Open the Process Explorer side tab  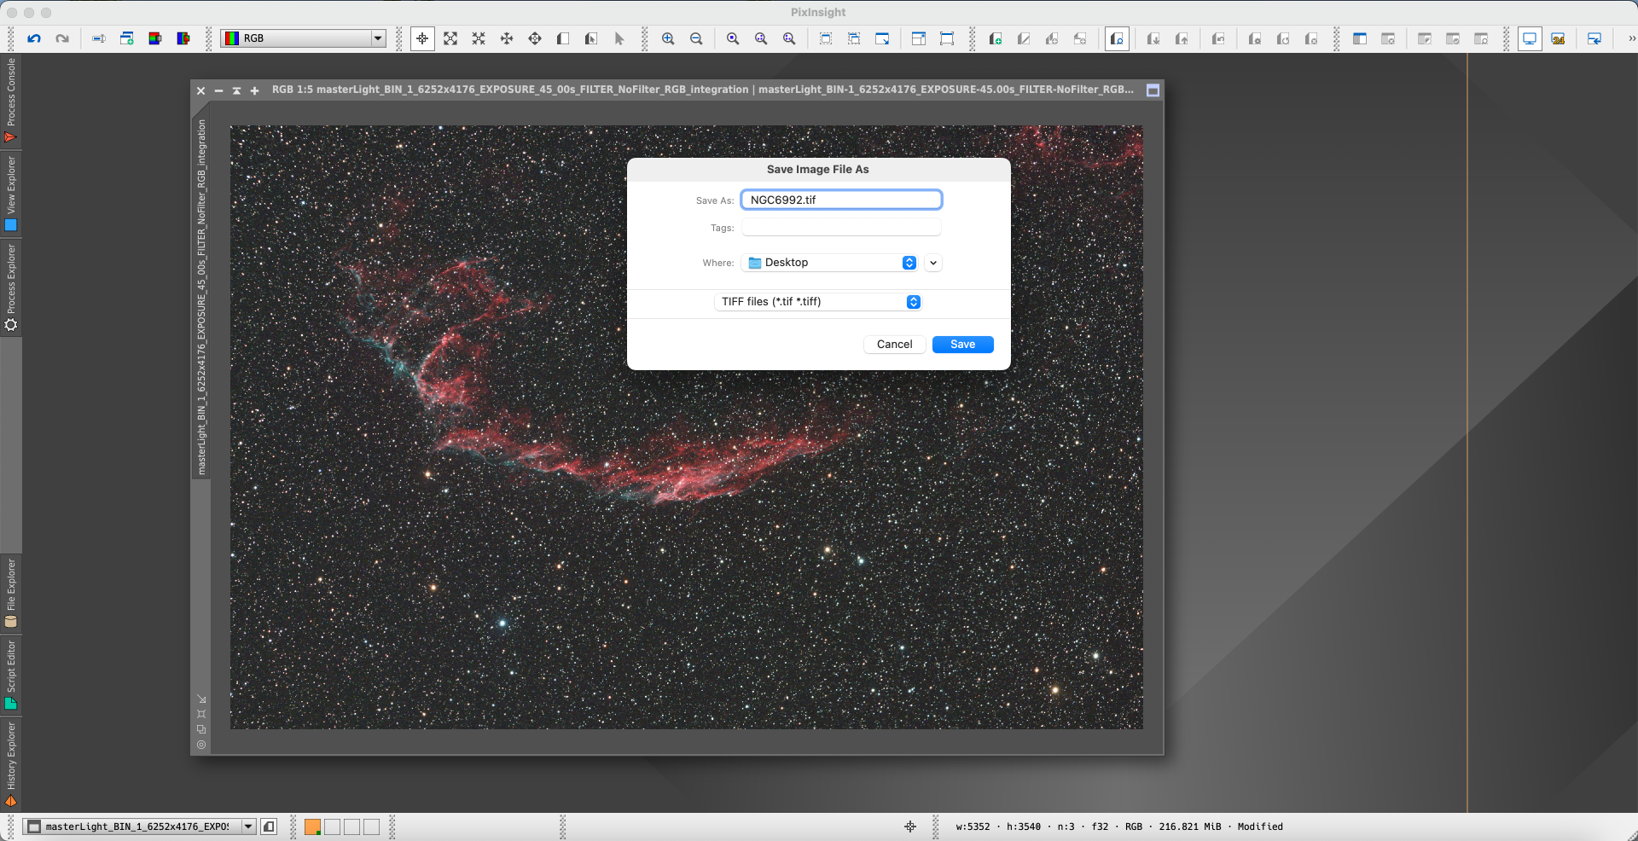10,287
